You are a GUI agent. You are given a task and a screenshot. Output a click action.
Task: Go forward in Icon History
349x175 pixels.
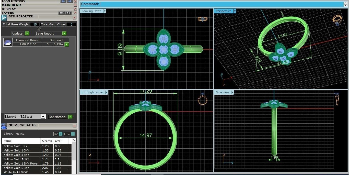point(70,1)
